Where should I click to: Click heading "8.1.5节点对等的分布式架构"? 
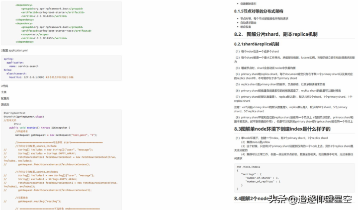click(x=259, y=11)
